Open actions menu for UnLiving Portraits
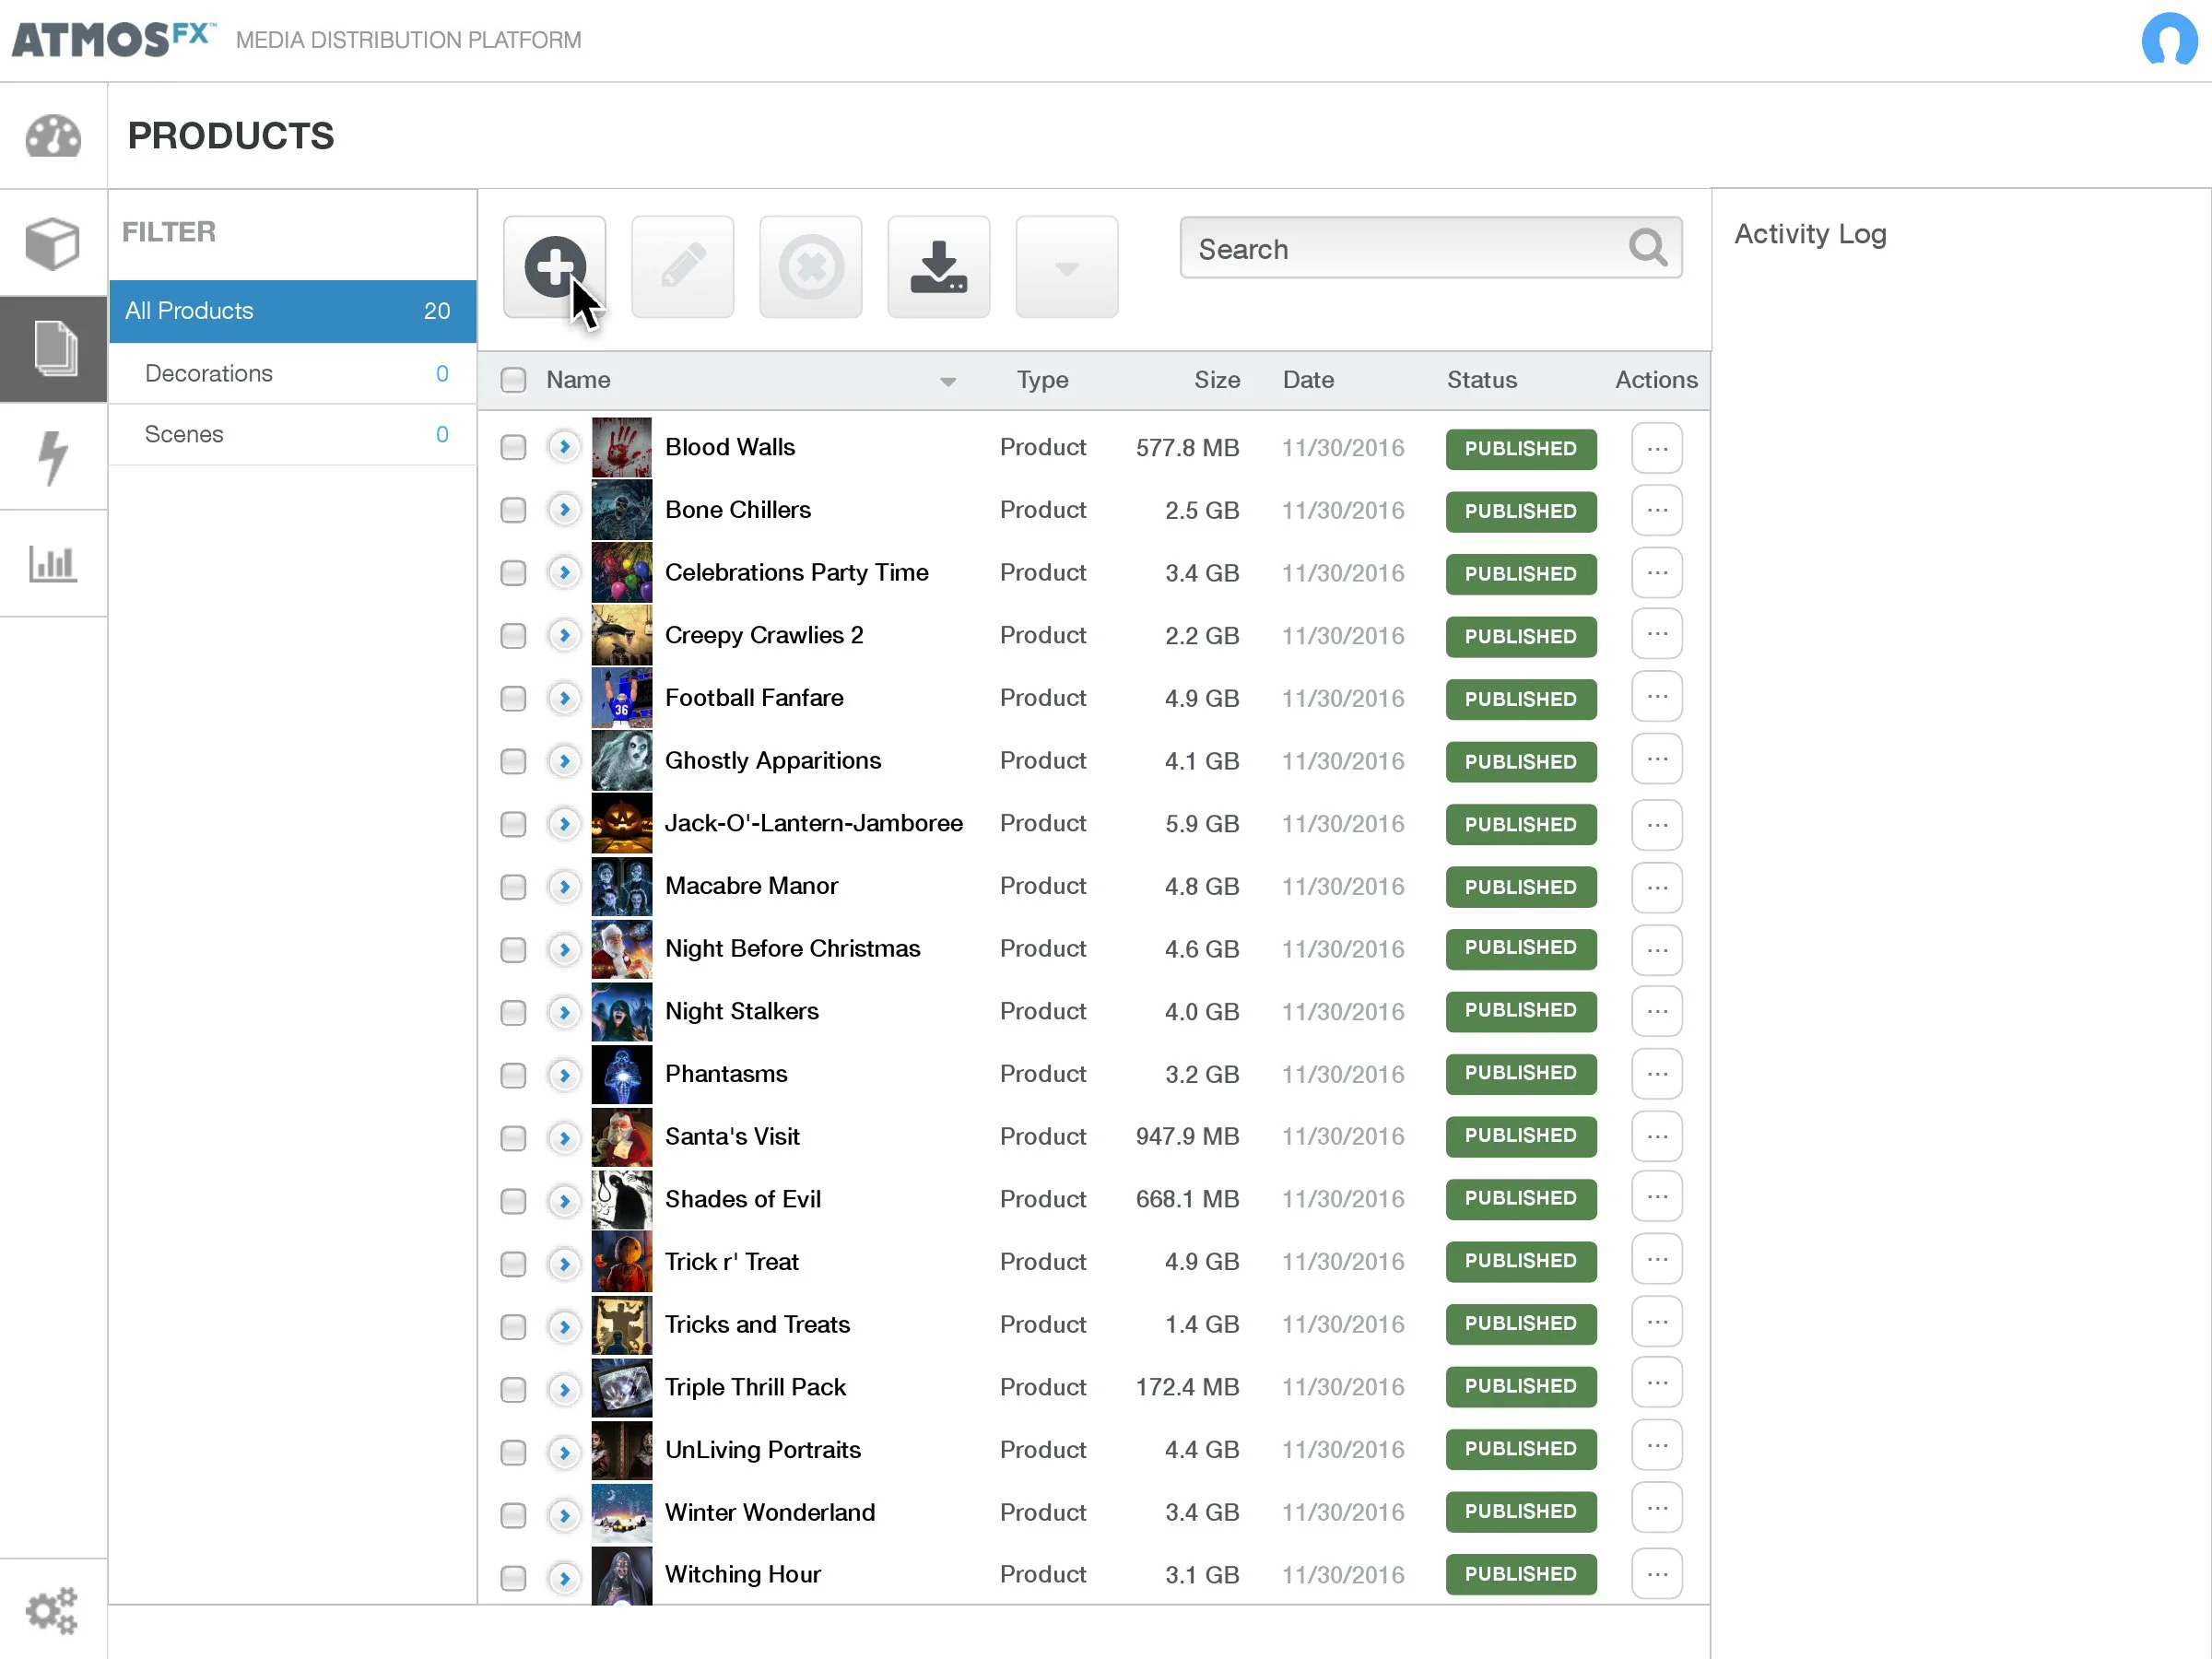The height and width of the screenshot is (1659, 2212). tap(1656, 1446)
